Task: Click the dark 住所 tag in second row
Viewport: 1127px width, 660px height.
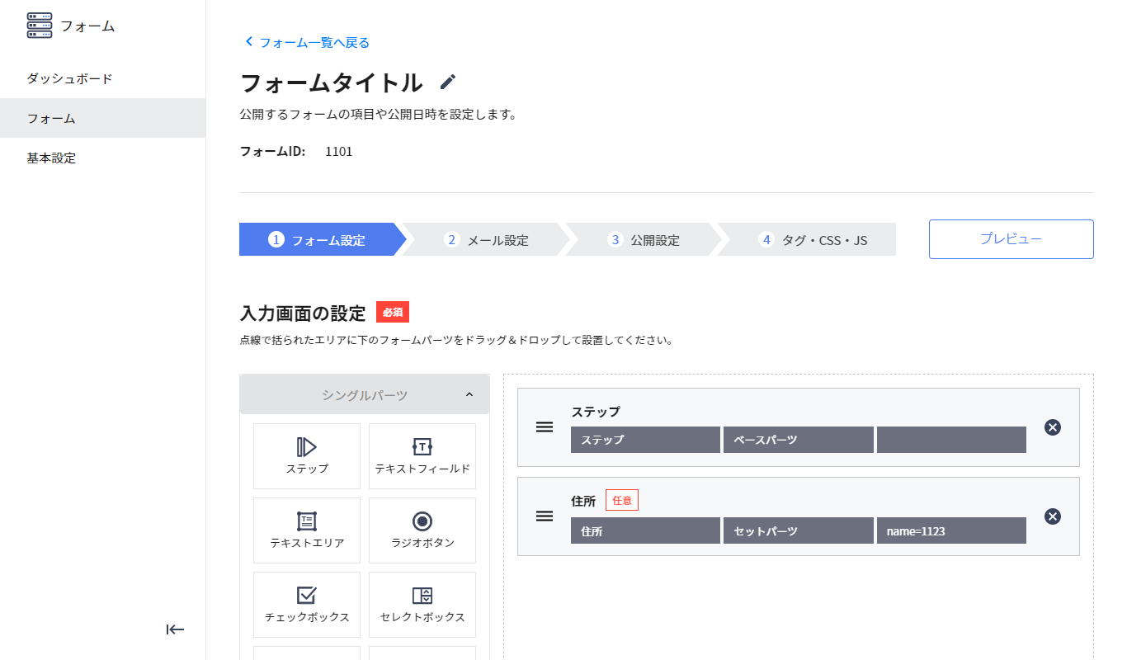Action: pyautogui.click(x=645, y=530)
